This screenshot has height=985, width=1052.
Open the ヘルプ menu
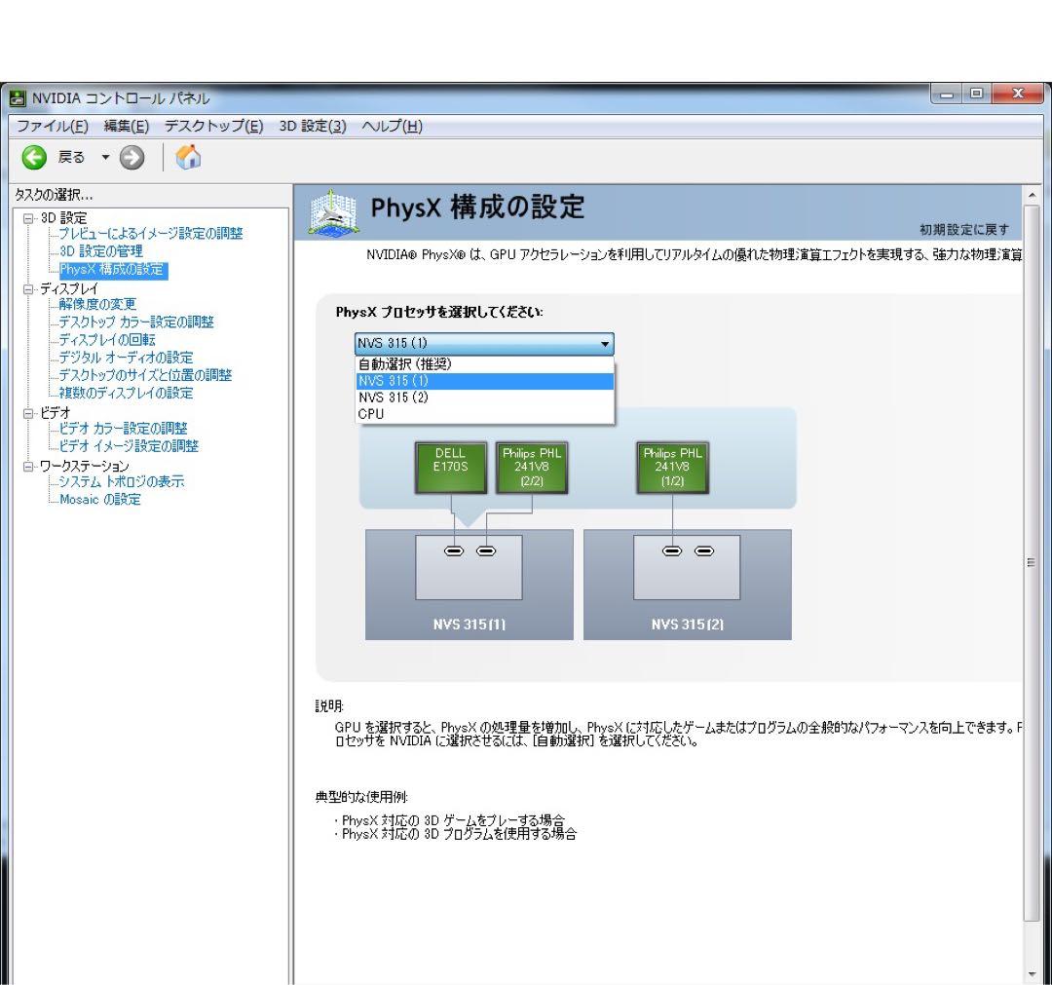tap(392, 126)
